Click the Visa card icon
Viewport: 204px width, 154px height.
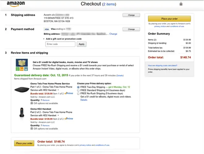pyautogui.click(x=46, y=29)
